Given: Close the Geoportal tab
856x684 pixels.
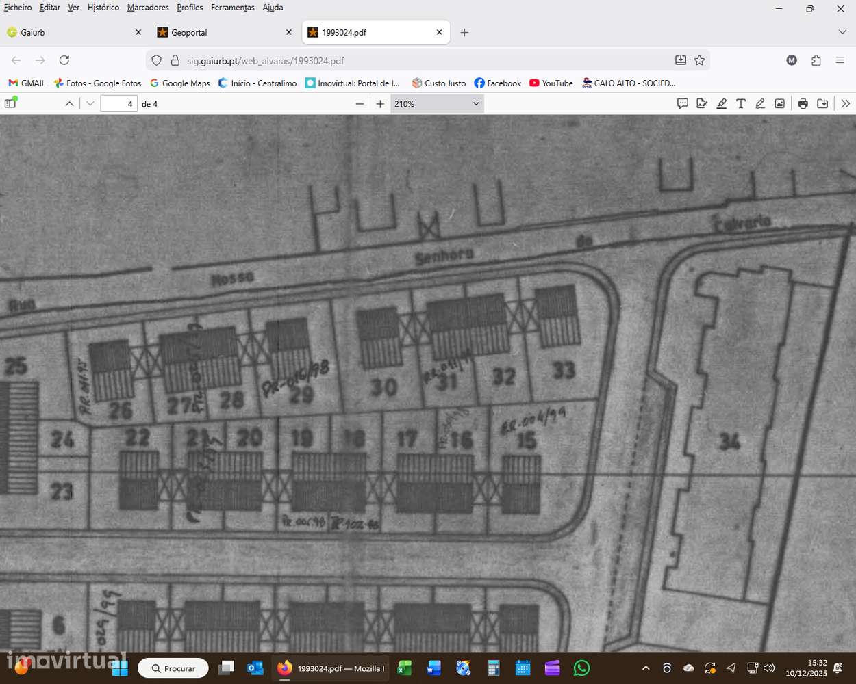Looking at the screenshot, I should [289, 32].
